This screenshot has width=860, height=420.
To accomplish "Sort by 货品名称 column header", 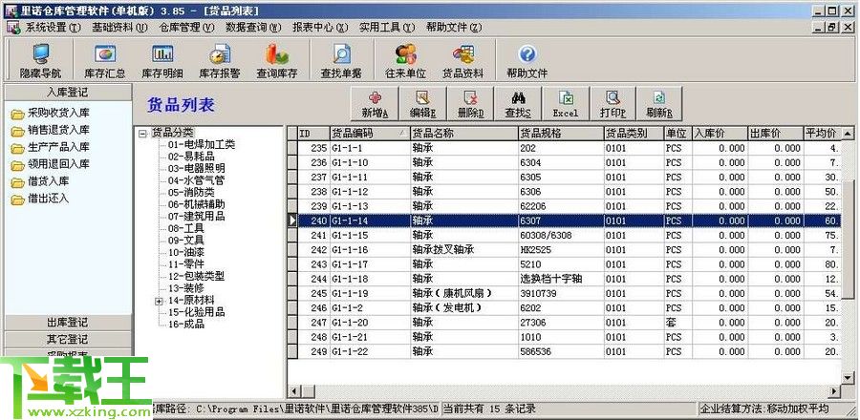I will click(x=464, y=133).
